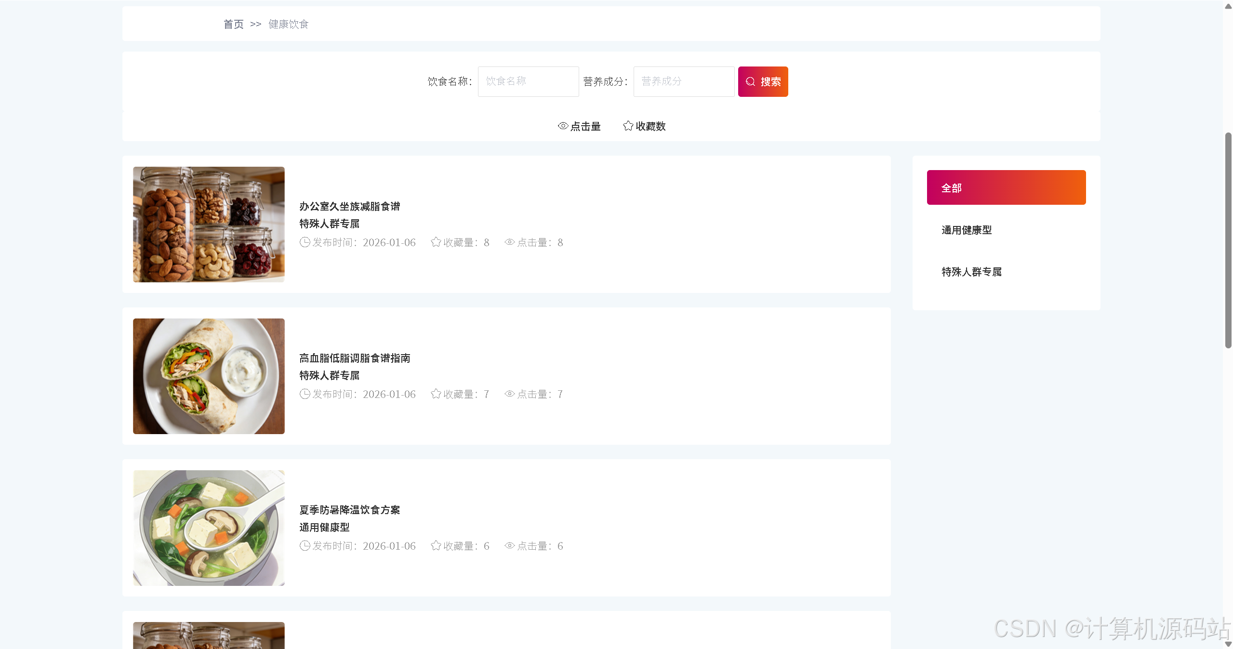
Task: Click 特殊人群专属 under 高血脂低脂调脂食谱指南
Action: tap(330, 376)
